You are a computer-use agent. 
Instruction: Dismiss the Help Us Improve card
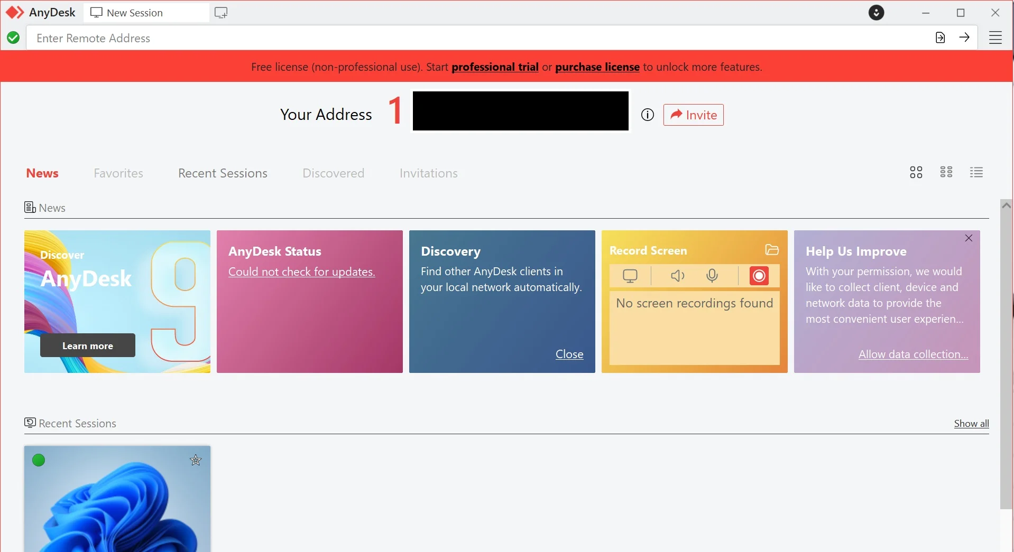pos(969,238)
